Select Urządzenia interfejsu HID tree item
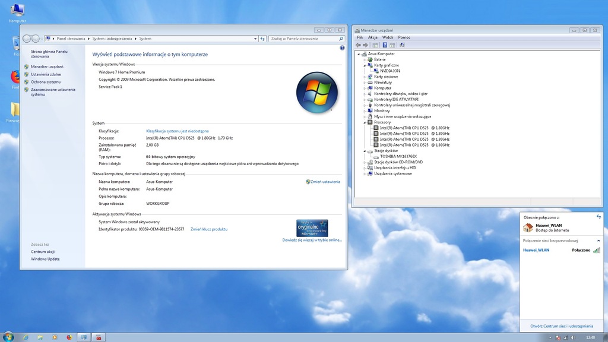608x342 pixels. coord(395,168)
